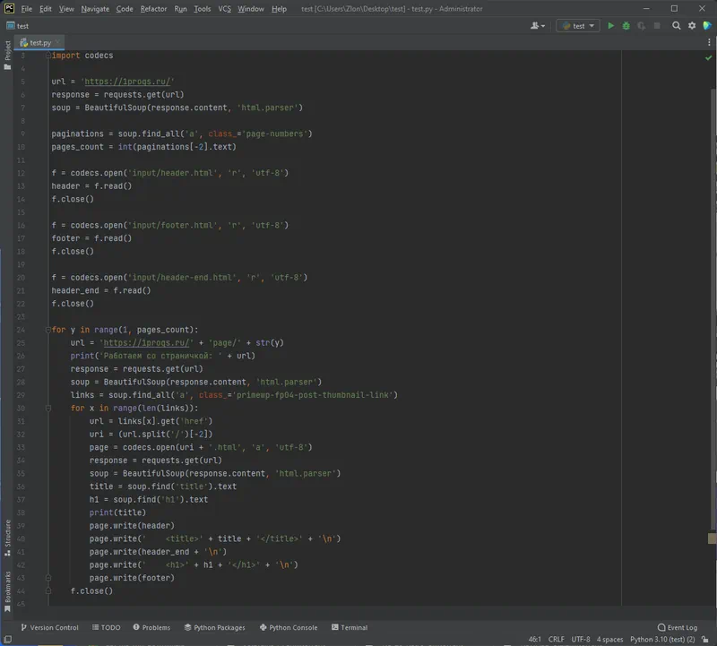Open the Python Console panel

tap(288, 627)
